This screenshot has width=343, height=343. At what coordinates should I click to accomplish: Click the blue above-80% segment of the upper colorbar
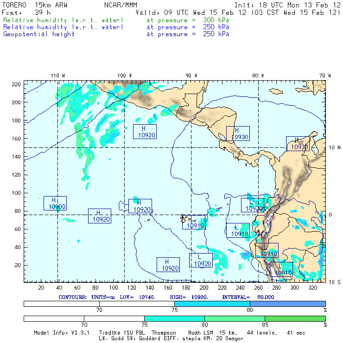pos(288,304)
